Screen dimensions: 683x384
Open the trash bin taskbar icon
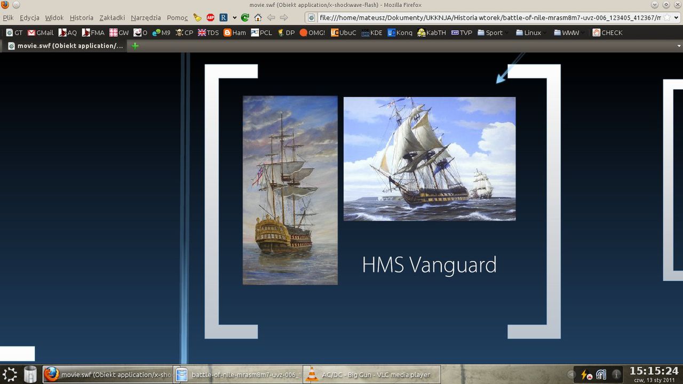pos(30,374)
